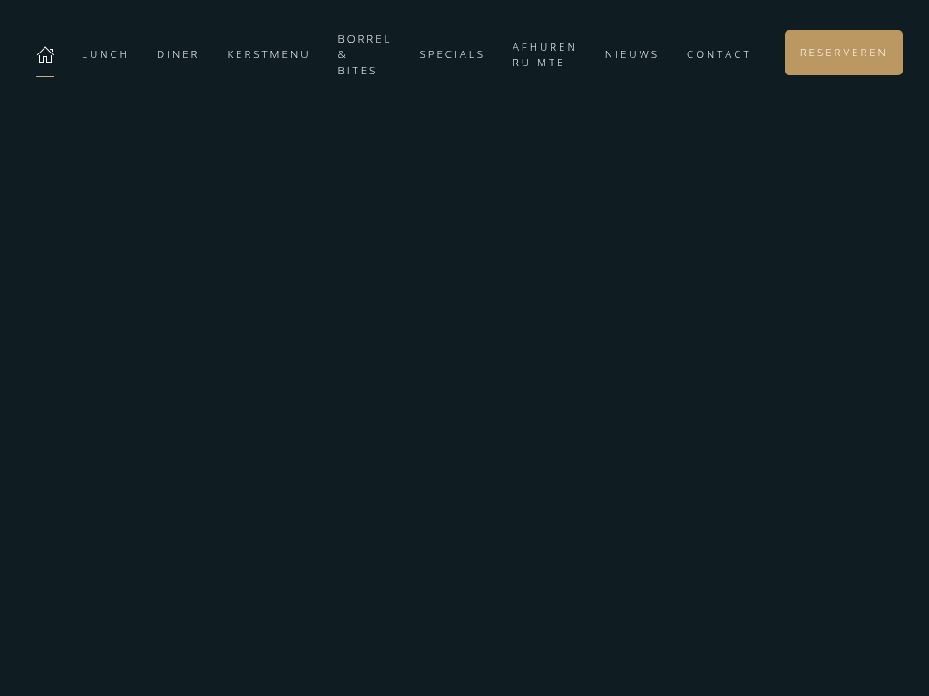Open the Kerstmenu navigation link

[x=269, y=54]
